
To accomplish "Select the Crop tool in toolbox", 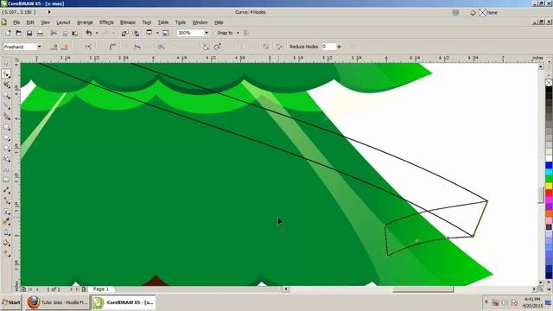I will tap(6, 85).
